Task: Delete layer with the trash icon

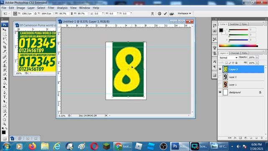Action: point(261,138)
